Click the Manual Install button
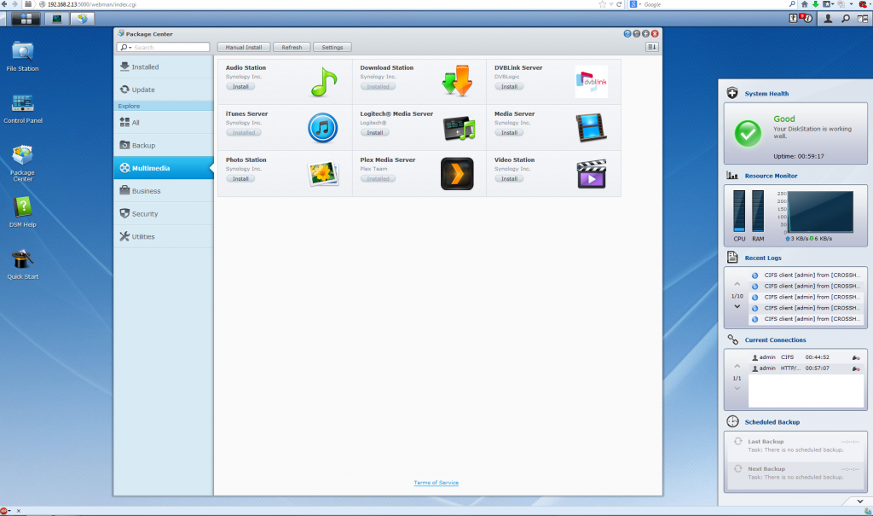Screen dimensions: 873x516 click(244, 48)
